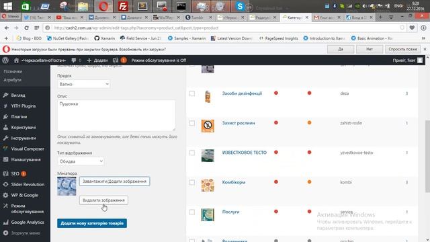The image size is (430, 242).
Task: Check the ИЗВЕСТКОВОЕ ТЕСТО row checkbox
Action: click(x=192, y=153)
